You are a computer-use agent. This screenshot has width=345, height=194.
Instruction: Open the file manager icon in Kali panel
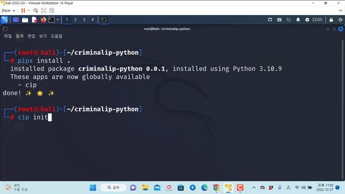[25, 20]
